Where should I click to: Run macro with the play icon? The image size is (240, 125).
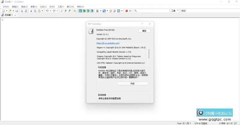130,11
